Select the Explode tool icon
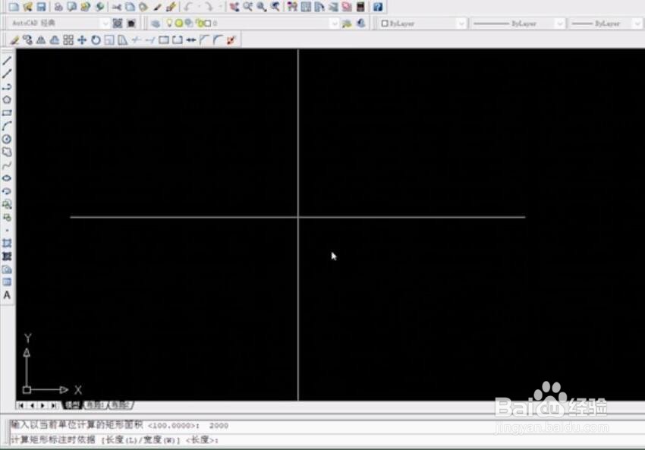The image size is (645, 450). point(231,40)
